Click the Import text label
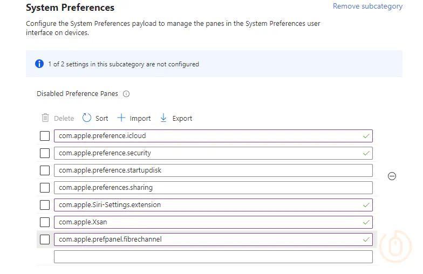This screenshot has width=423, height=274. click(x=140, y=119)
